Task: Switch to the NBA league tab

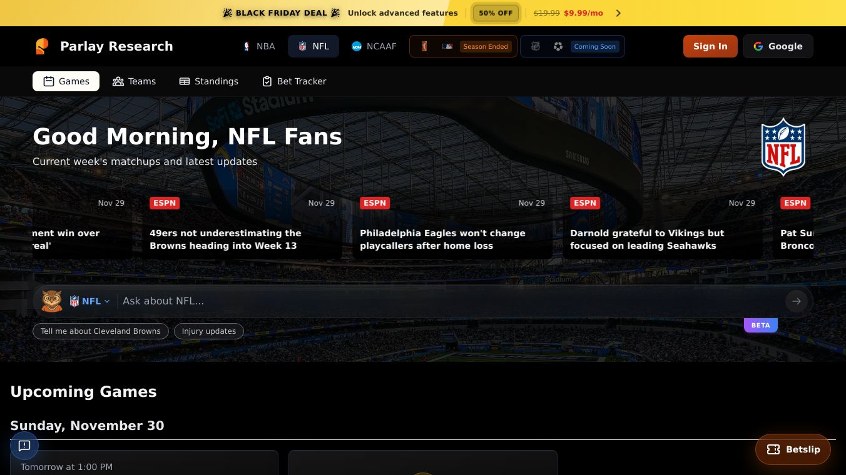Action: pos(259,46)
